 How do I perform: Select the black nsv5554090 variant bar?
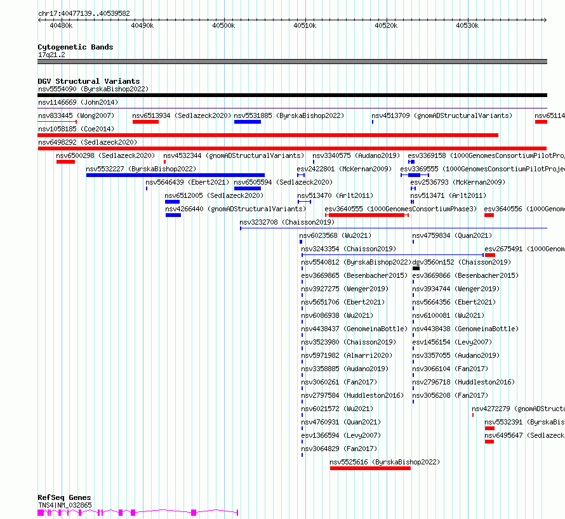point(292,95)
